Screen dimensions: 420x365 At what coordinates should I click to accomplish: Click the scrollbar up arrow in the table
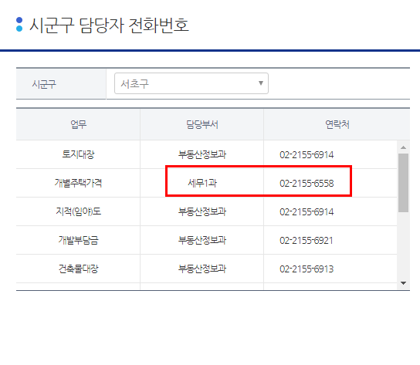(403, 147)
